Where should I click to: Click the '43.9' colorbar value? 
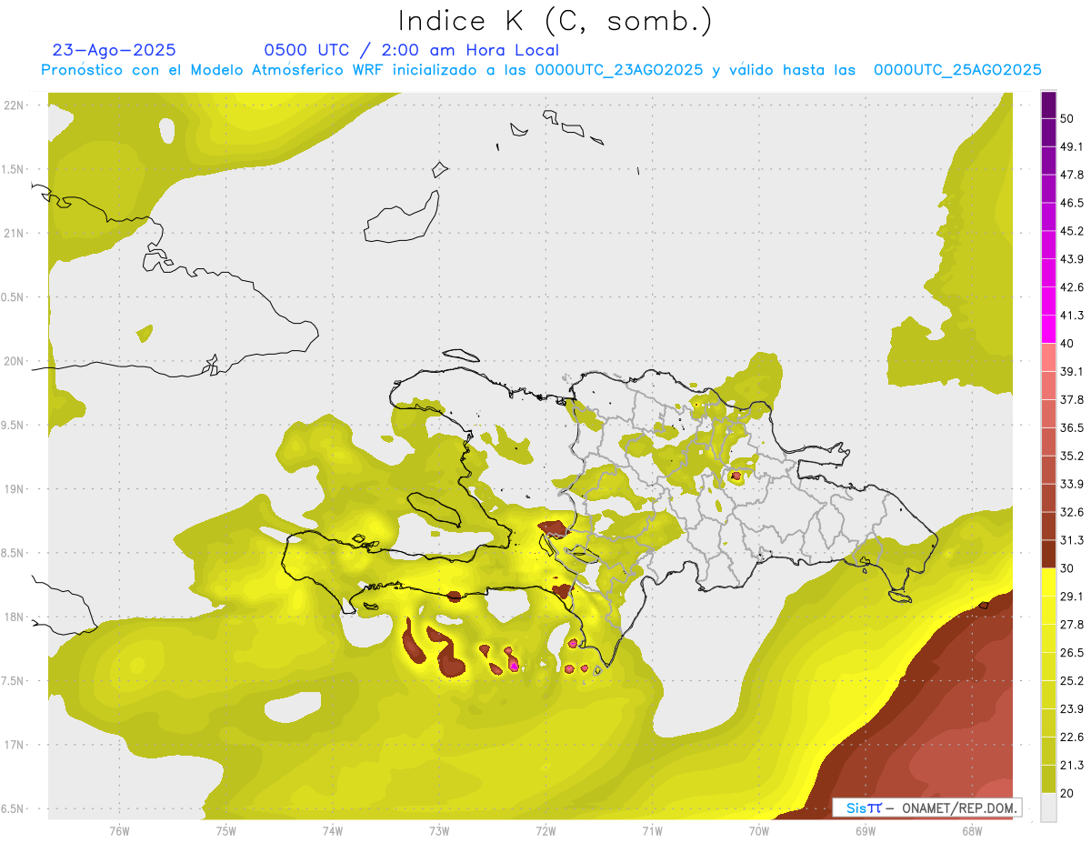coord(1071,259)
